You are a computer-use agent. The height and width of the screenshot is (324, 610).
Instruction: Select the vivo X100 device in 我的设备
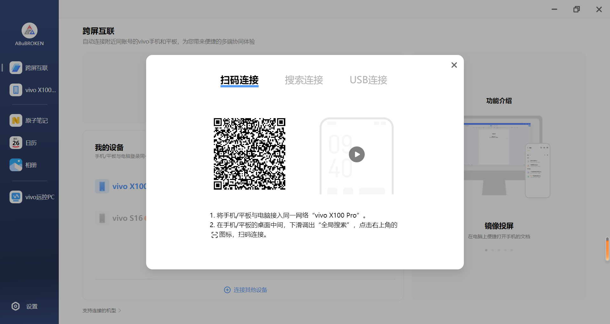click(121, 186)
